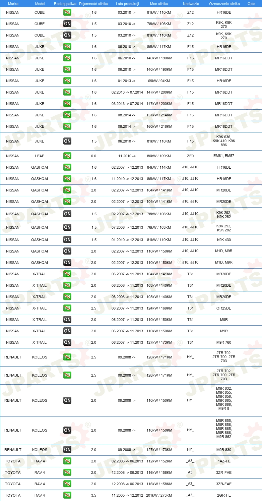The width and height of the screenshot is (262, 501).
Task: Click the PB icon in the Juke 02.2013 -> 07.2014 row
Action: coord(67,92)
